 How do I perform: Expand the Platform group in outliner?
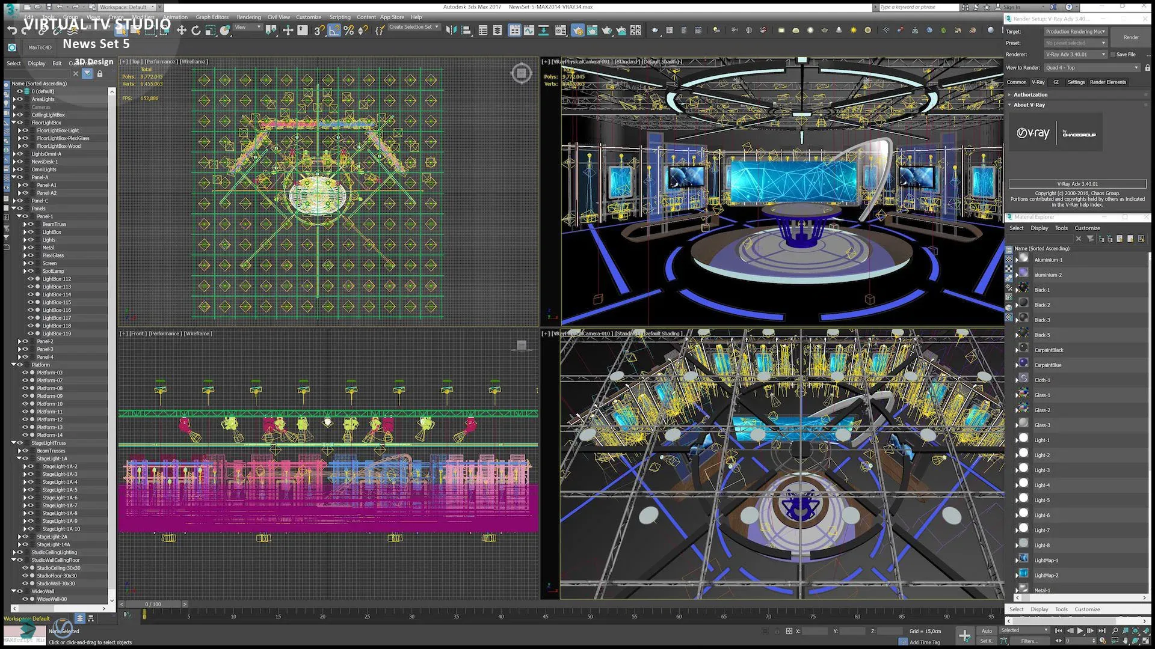[13, 365]
